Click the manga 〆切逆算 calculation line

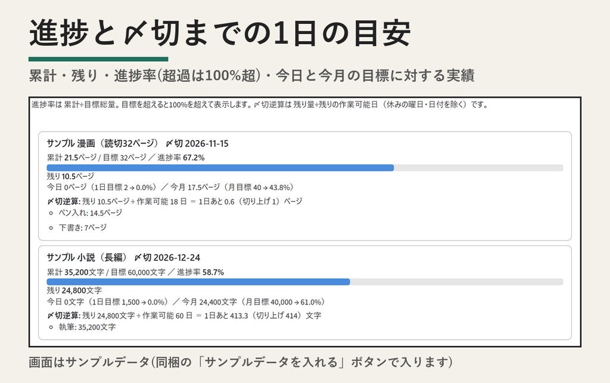(175, 201)
